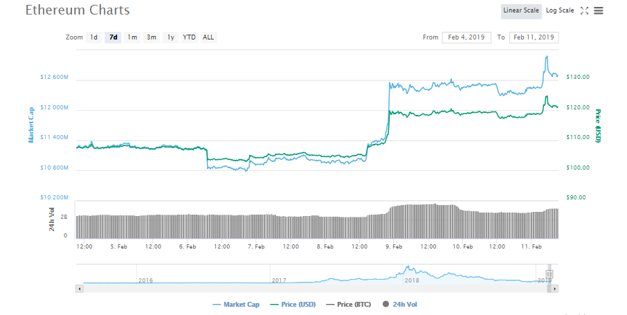Click the $130.00 price axis label
Screen dimensions: 627x315
pos(578,77)
